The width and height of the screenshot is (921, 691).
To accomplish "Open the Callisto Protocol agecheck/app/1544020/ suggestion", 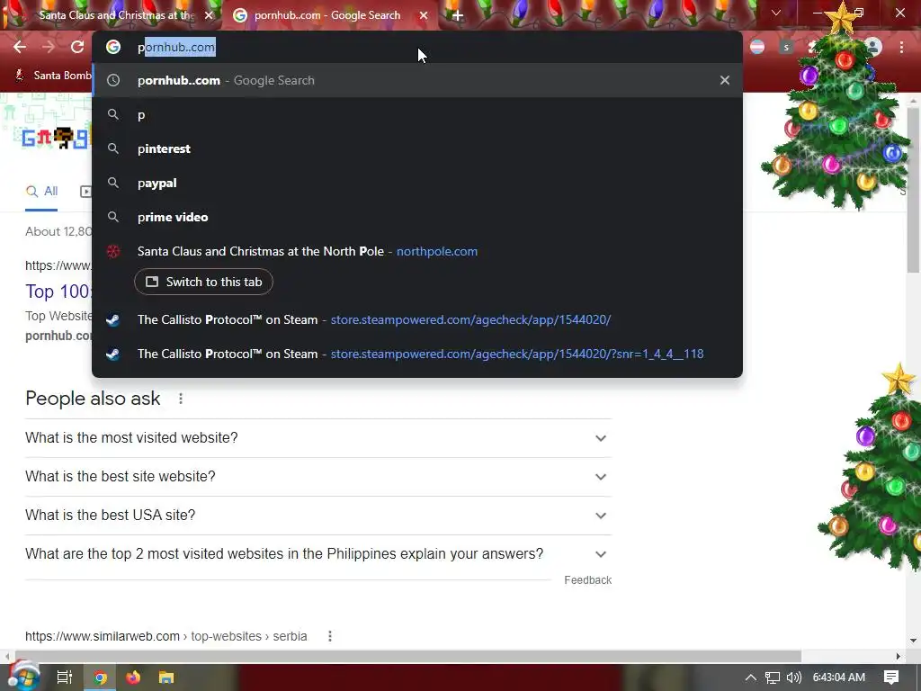I will click(417, 319).
